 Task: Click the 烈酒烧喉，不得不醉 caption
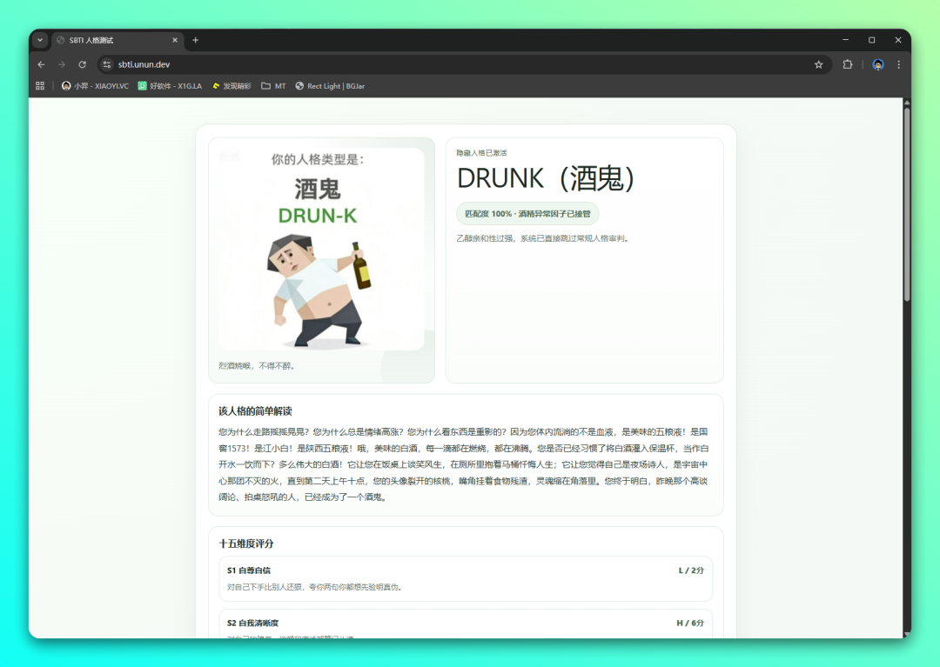(x=257, y=366)
